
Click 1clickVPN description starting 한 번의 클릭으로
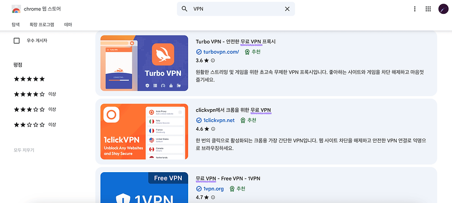pos(311,145)
